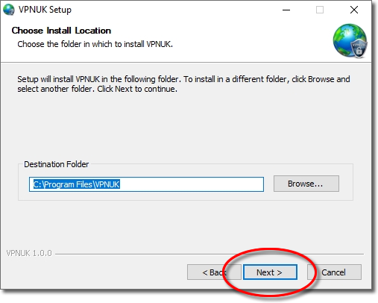
Task: Click the highlighted C:\Program Files\VPNUK path text
Action: tap(77, 184)
